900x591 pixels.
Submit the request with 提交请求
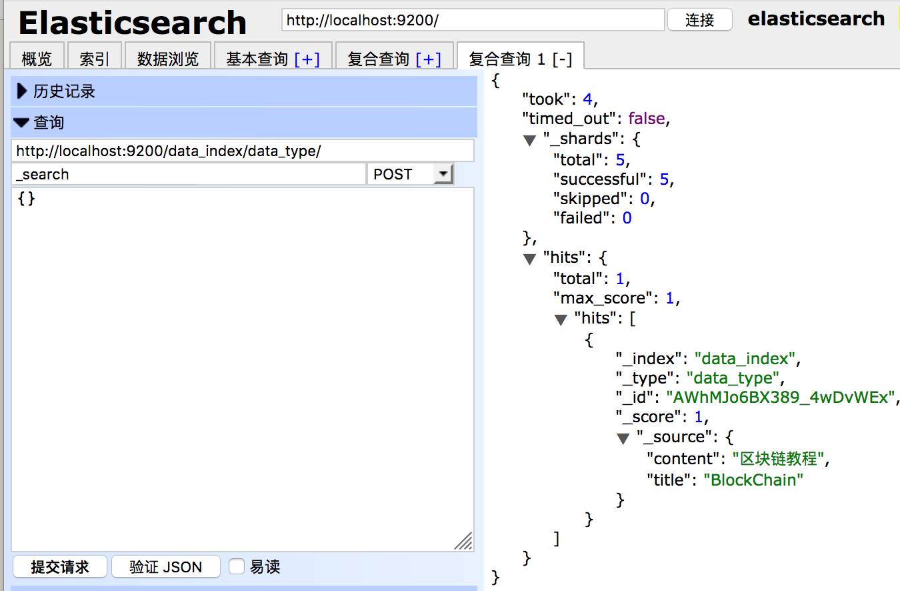click(60, 567)
